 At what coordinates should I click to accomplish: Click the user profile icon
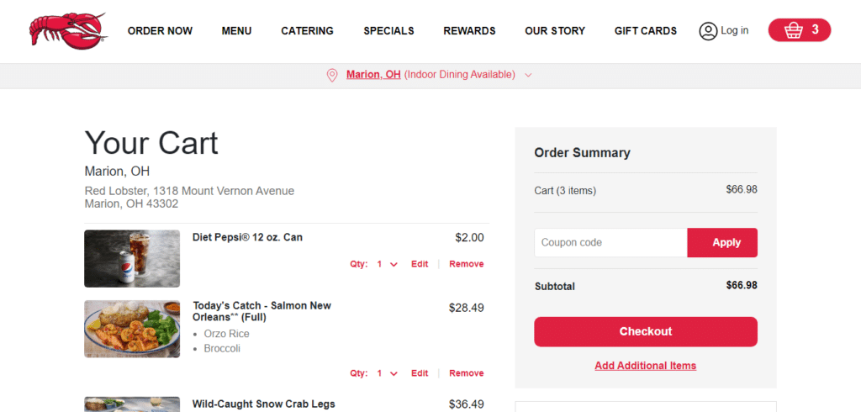pos(708,31)
